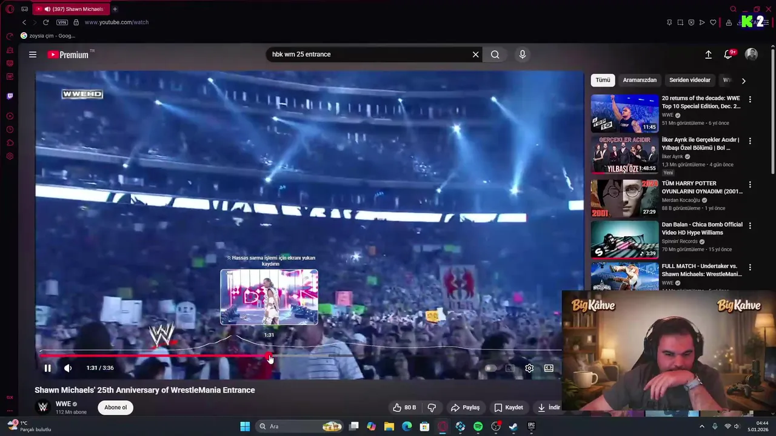Open the YouTube hamburger guide menu

(33, 54)
